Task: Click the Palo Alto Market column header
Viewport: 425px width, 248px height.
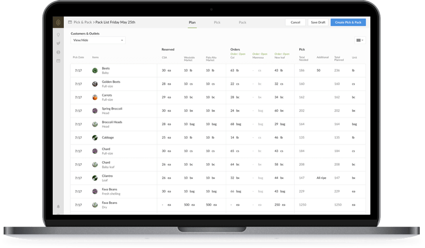Action: (211, 59)
